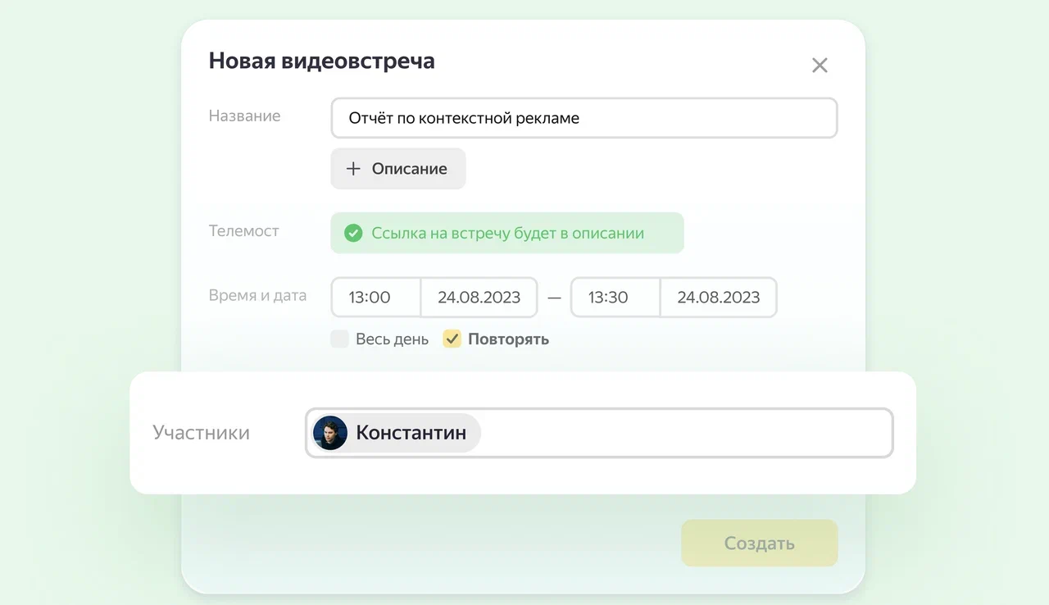1049x605 pixels.
Task: Uncheck the Повторять checkbox
Action: 452,339
